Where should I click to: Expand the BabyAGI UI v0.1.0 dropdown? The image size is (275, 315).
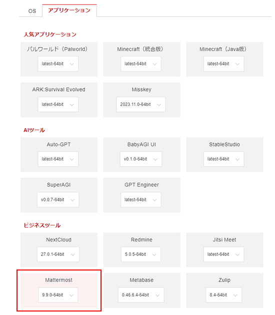point(141,159)
